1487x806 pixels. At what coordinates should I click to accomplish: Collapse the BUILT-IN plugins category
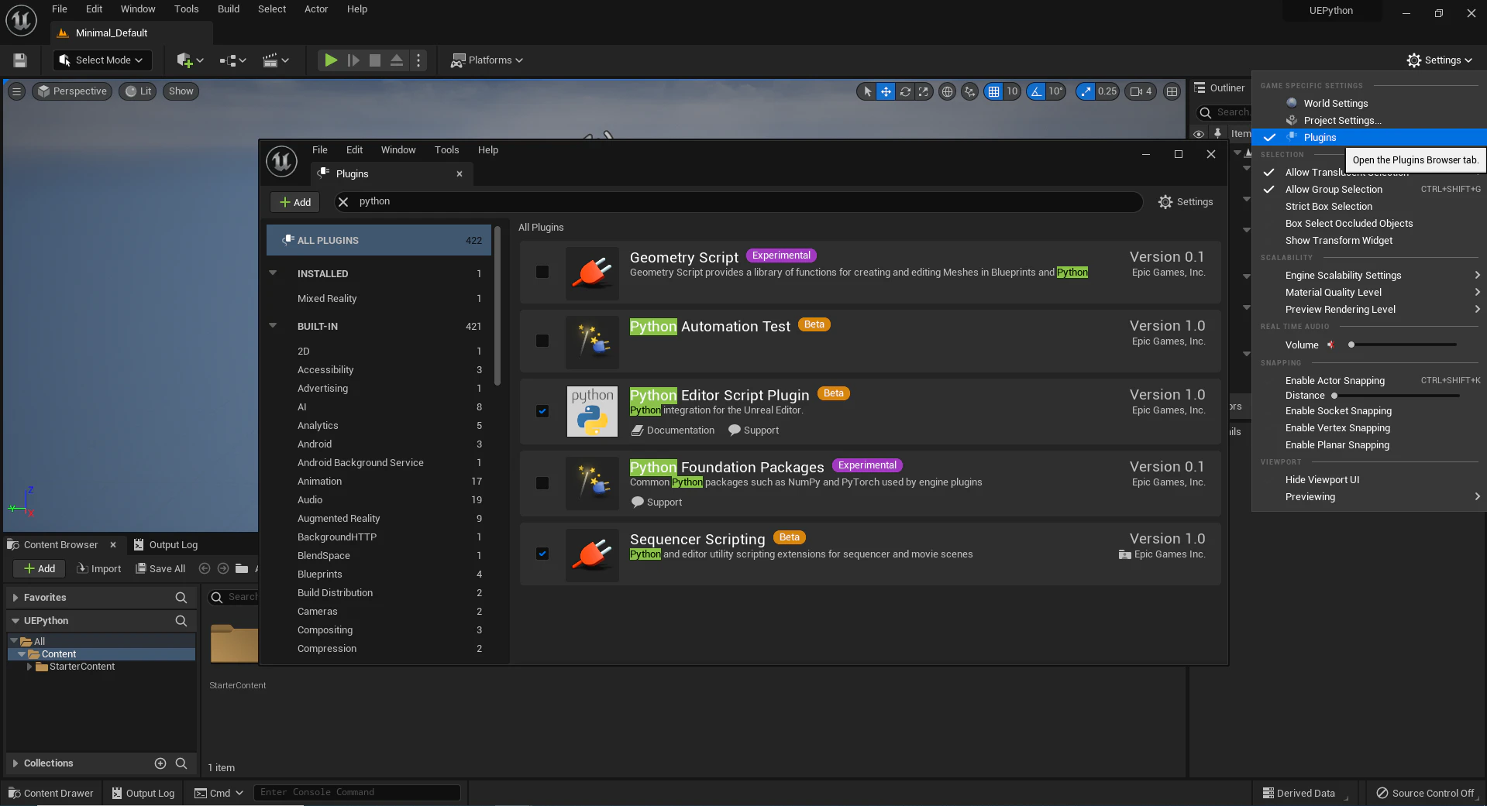(273, 326)
